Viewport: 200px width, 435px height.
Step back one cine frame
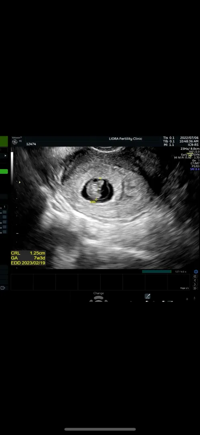tap(195, 280)
